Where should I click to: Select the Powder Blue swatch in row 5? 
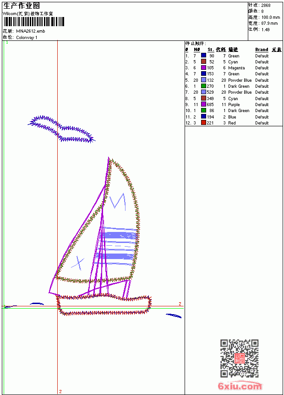pyautogui.click(x=203, y=80)
